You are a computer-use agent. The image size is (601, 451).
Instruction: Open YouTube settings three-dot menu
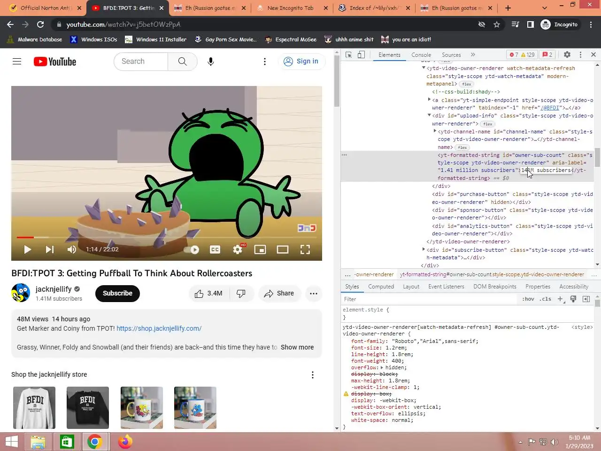point(265,62)
